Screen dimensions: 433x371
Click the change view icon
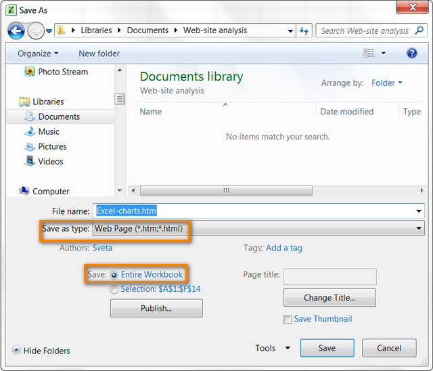click(369, 53)
